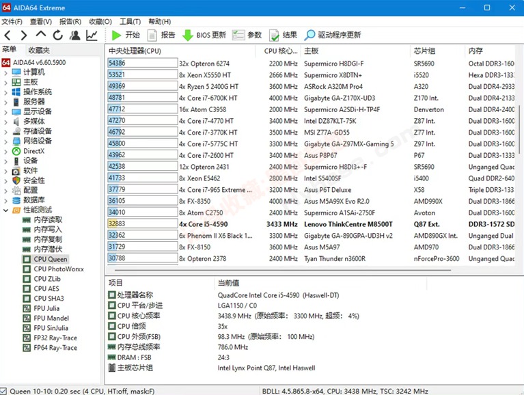Open the 参数 (parameters) toolbar button

[x=247, y=35]
